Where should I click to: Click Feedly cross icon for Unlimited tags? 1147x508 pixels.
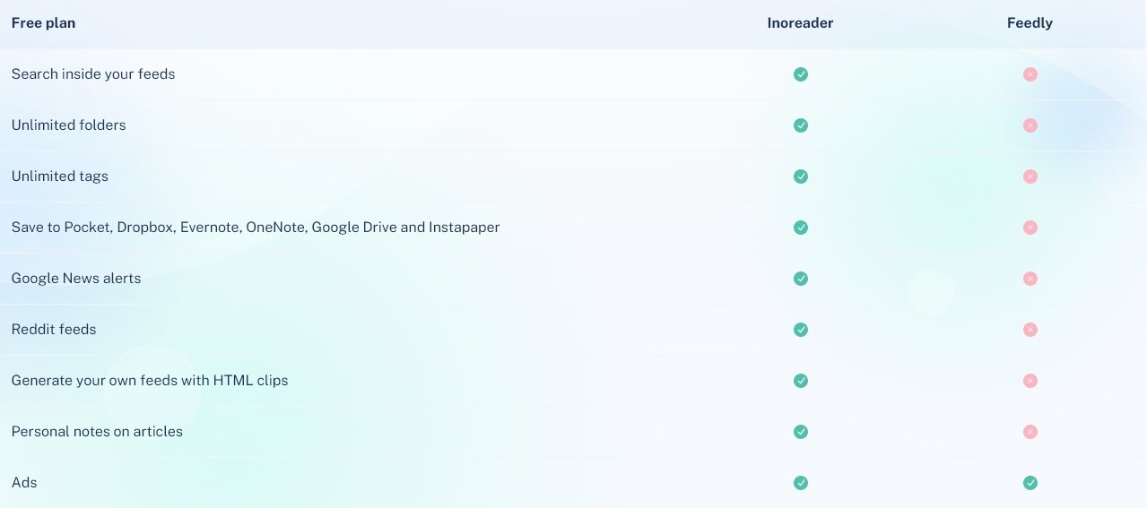point(1030,177)
